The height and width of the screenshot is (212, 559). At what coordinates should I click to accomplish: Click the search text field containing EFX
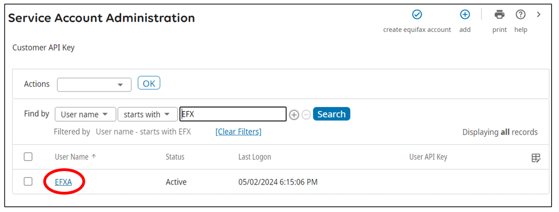(x=233, y=114)
